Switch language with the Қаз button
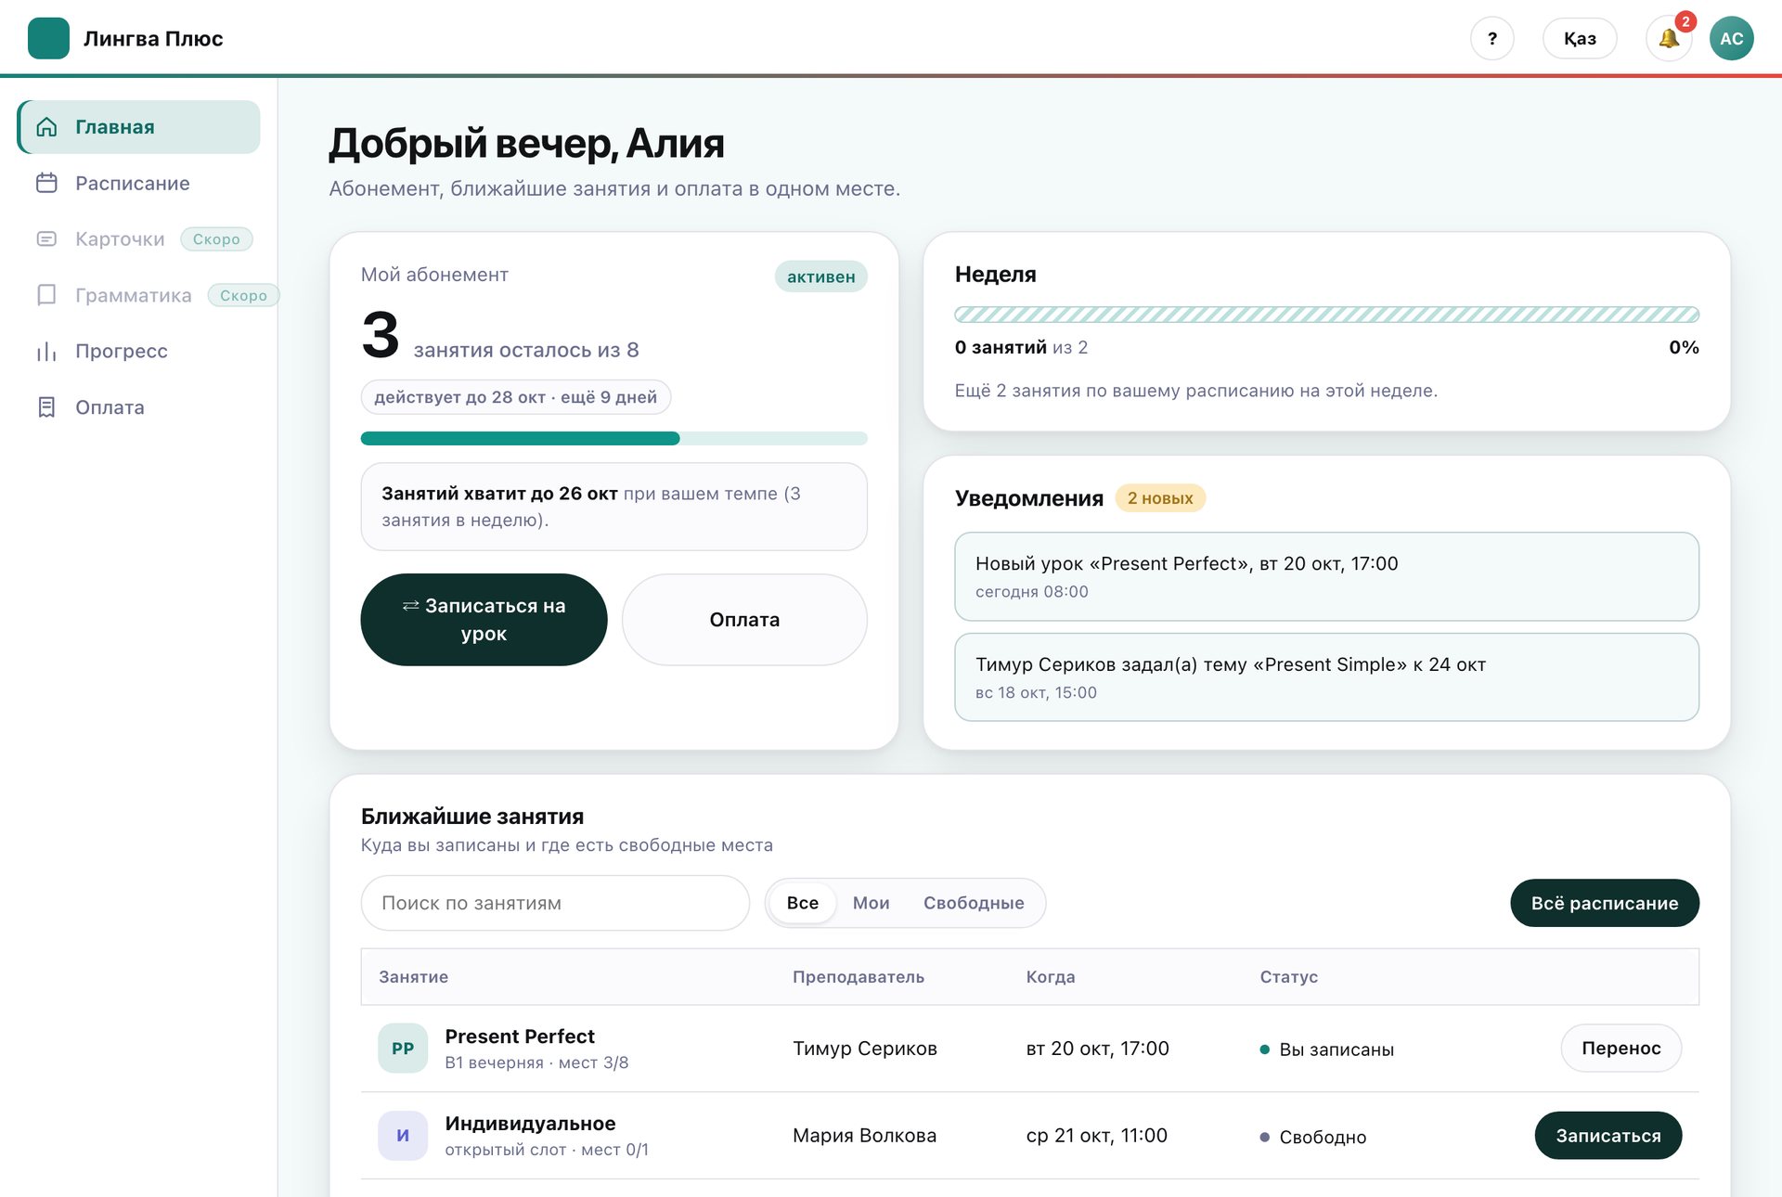The height and width of the screenshot is (1197, 1782). (x=1580, y=38)
